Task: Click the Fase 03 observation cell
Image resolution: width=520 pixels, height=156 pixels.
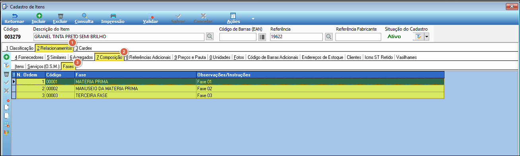Action: (x=320, y=96)
